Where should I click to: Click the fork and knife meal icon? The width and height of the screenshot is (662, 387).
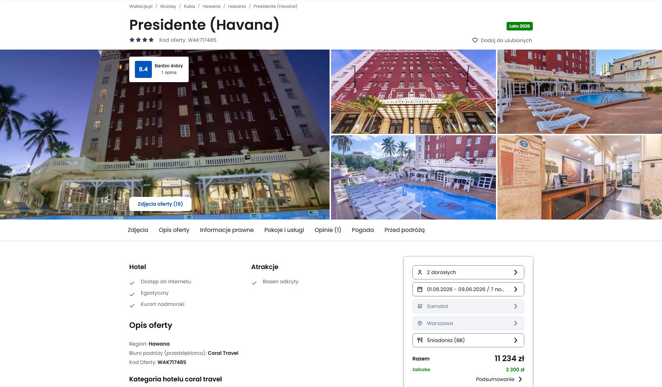pyautogui.click(x=420, y=340)
